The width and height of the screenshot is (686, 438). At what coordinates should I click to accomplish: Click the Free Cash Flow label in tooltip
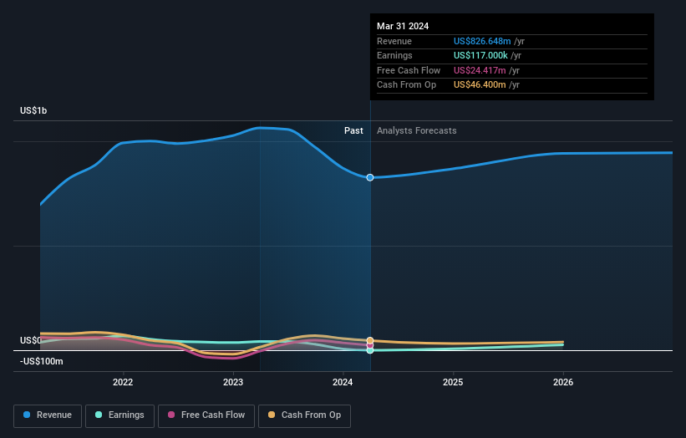[409, 70]
